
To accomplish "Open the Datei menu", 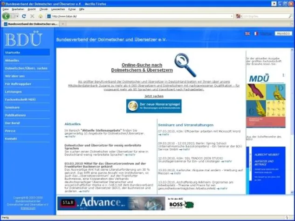I will coord(6,9).
